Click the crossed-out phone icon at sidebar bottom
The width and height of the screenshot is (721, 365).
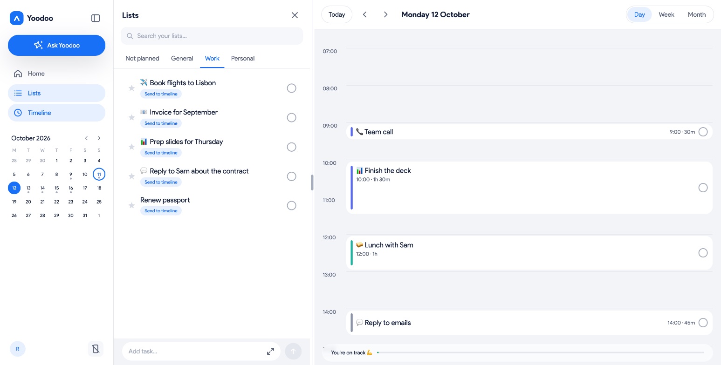tap(96, 349)
